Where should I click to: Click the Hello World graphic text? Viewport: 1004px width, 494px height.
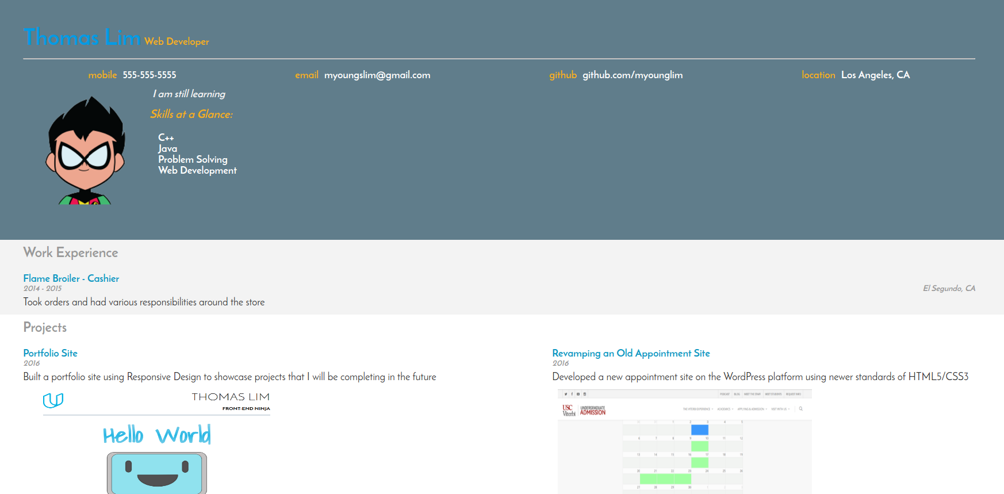[156, 435]
